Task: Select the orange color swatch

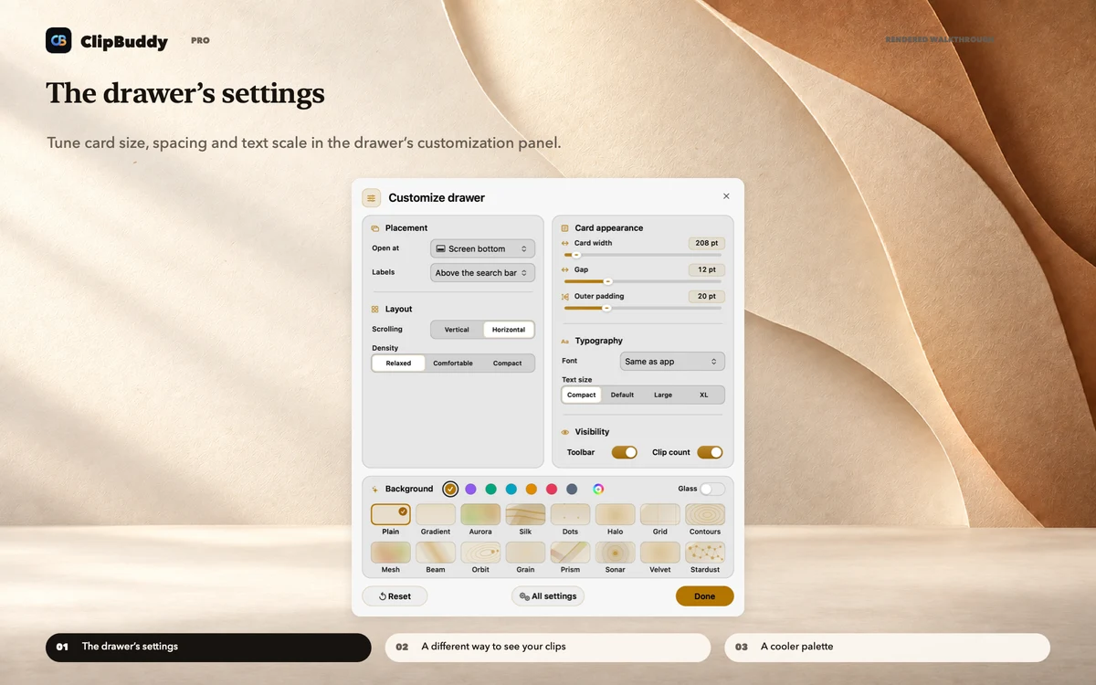Action: 532,489
